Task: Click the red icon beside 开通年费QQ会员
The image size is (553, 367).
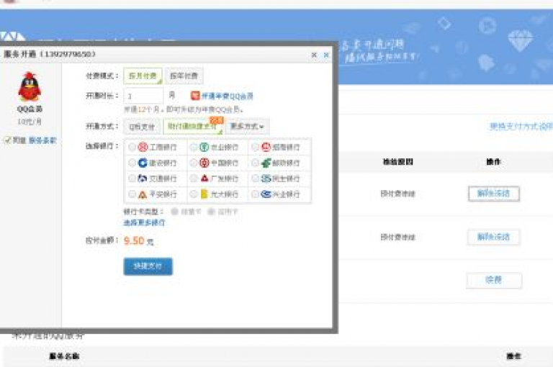Action: (195, 96)
